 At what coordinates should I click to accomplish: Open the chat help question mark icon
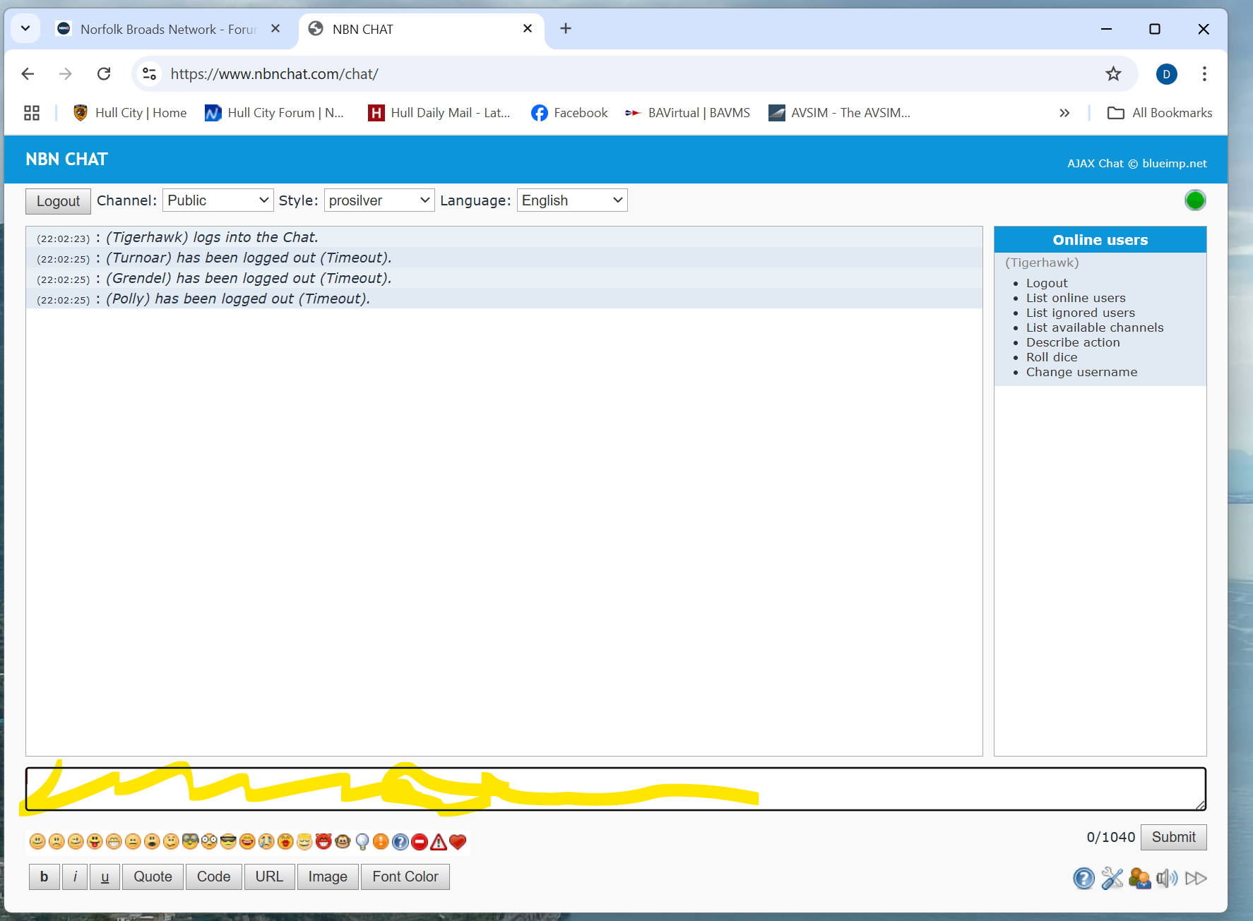coord(1083,878)
